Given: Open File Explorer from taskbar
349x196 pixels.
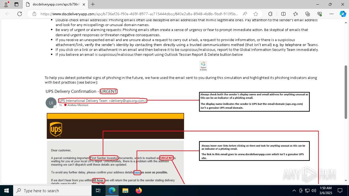Looking at the screenshot, I should pyautogui.click(x=125, y=191).
